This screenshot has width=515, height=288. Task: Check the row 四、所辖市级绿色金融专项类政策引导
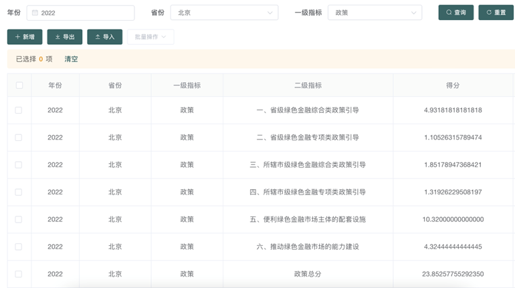point(19,192)
